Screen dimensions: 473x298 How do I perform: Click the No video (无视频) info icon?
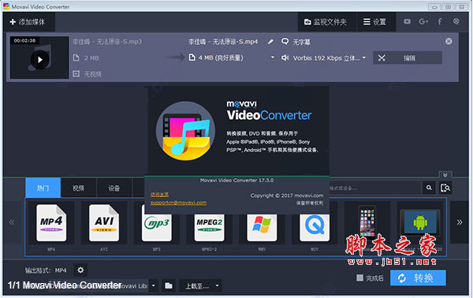coord(76,73)
